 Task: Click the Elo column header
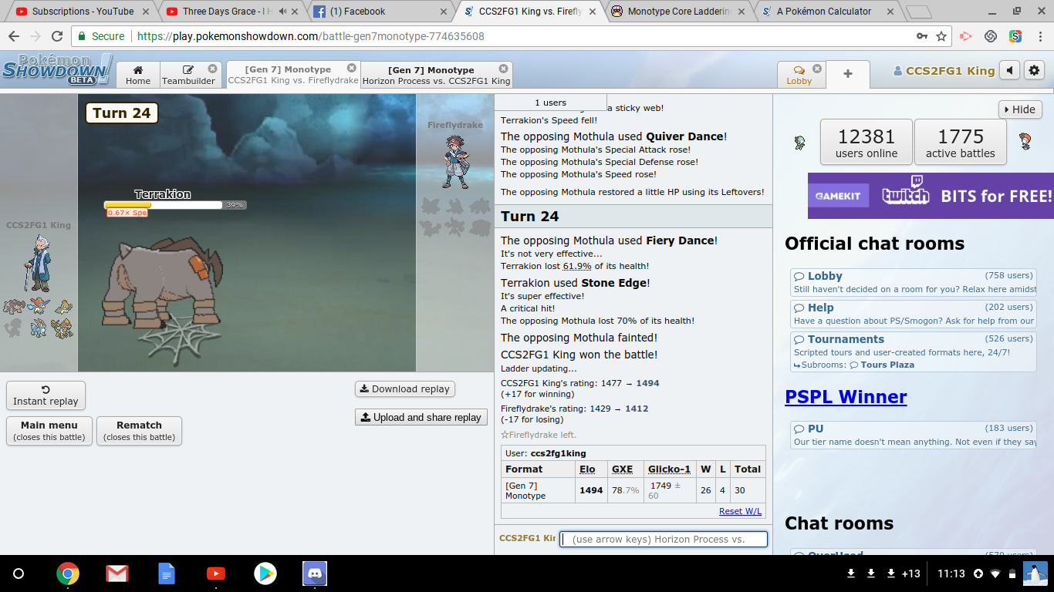pos(587,469)
